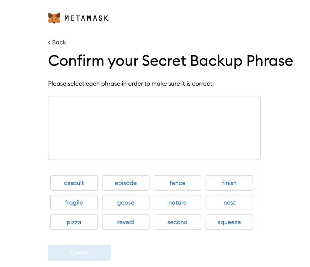Click the back chevron arrow

coord(49,43)
